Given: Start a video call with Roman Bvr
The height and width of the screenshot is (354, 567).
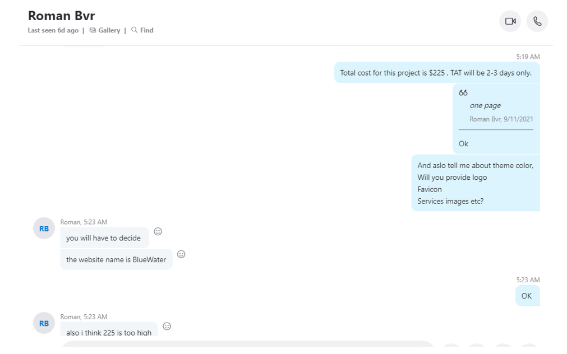Looking at the screenshot, I should 510,21.
